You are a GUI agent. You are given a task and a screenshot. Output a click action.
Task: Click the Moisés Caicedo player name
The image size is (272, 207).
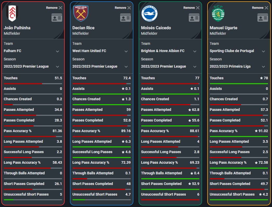click(x=156, y=28)
